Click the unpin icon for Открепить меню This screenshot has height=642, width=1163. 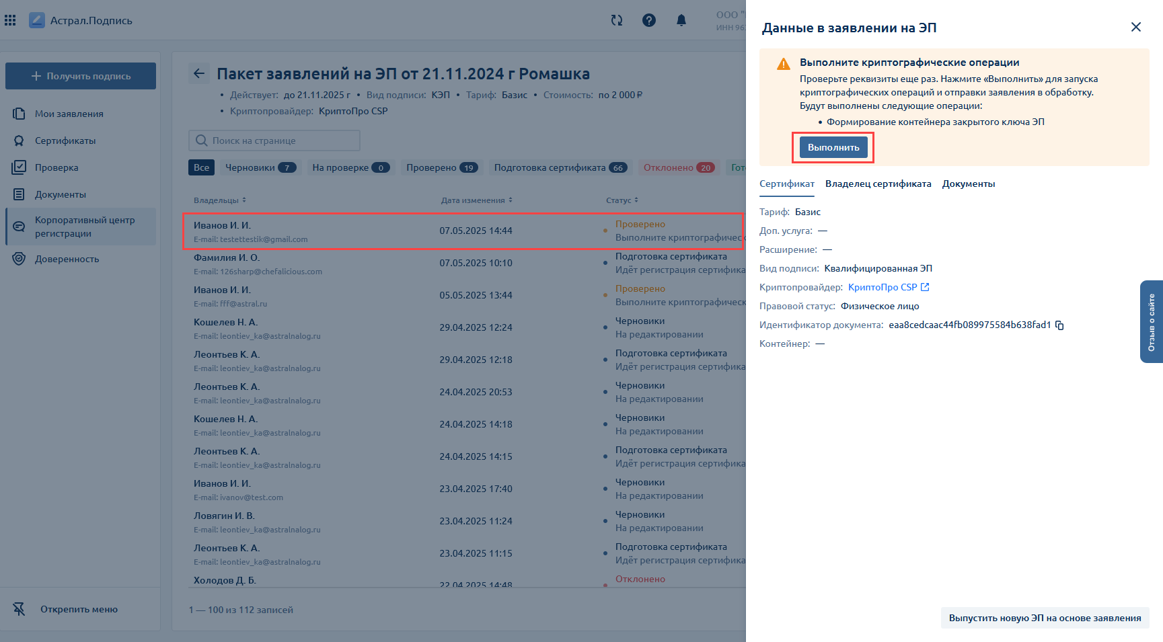pos(19,609)
